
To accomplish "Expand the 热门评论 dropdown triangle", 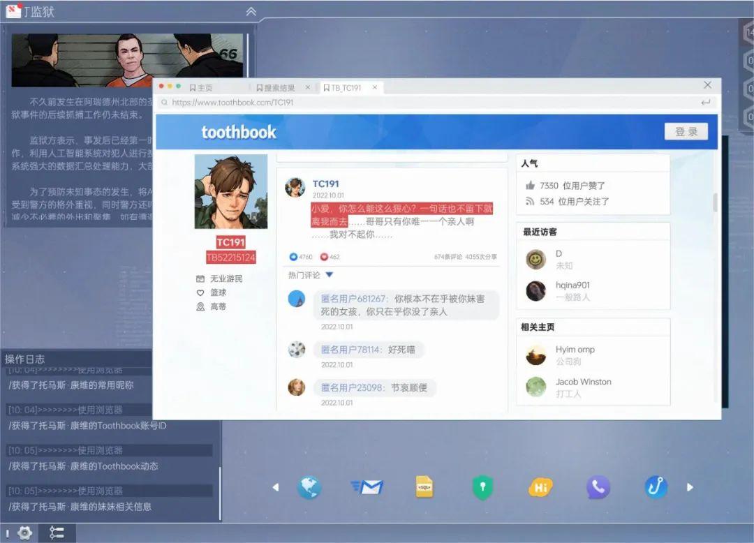I will click(330, 275).
